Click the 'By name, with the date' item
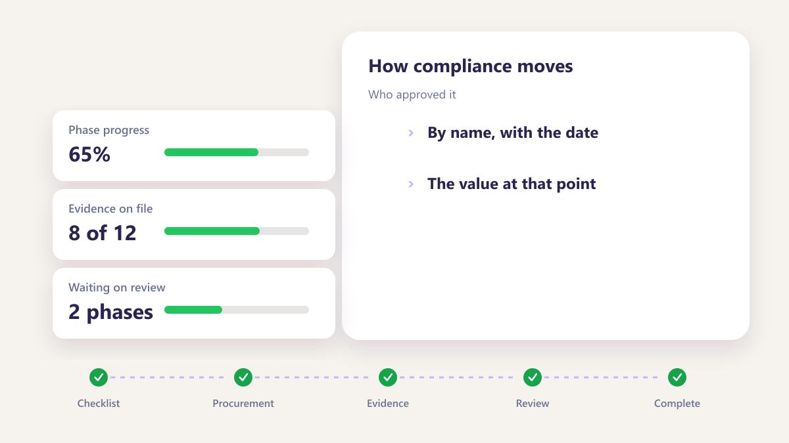 coord(513,133)
